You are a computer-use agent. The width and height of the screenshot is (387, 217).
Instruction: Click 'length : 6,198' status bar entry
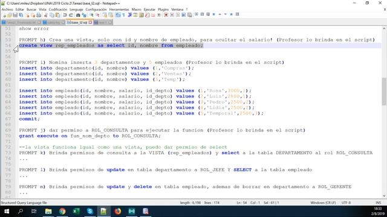tap(190, 203)
